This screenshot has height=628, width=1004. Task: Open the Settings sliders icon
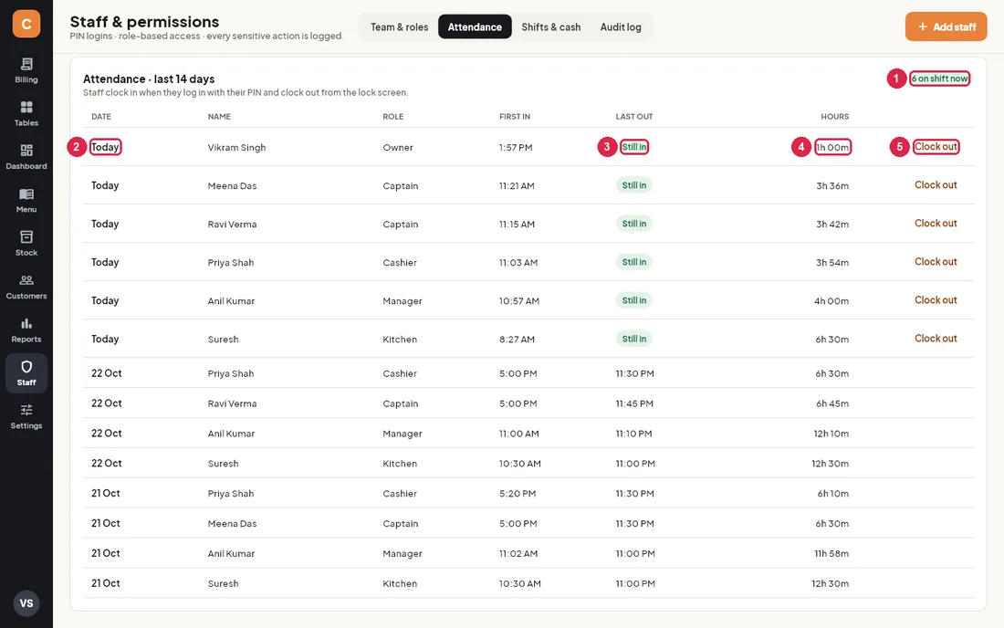26,410
